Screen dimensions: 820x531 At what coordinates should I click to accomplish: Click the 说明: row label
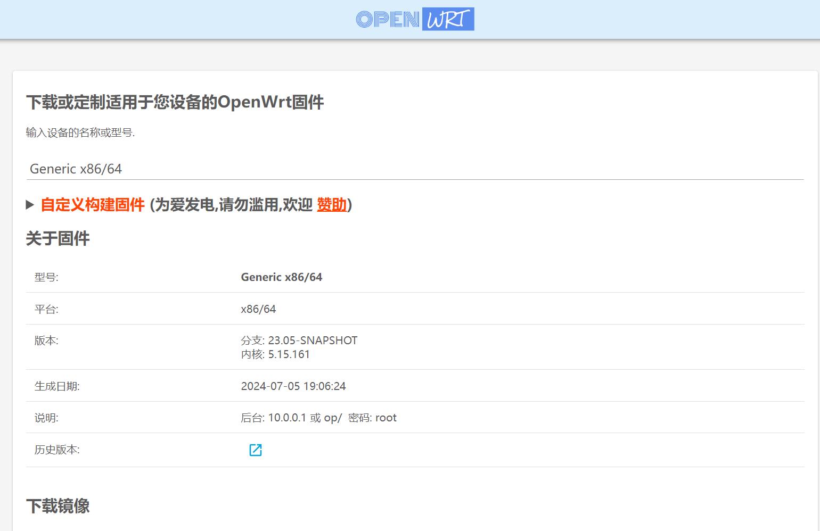click(46, 418)
